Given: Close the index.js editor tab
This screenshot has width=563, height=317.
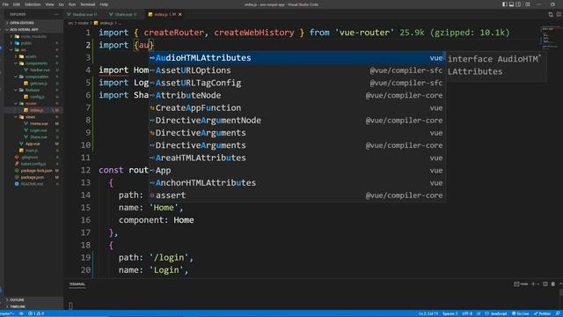Looking at the screenshot, I should [x=179, y=14].
